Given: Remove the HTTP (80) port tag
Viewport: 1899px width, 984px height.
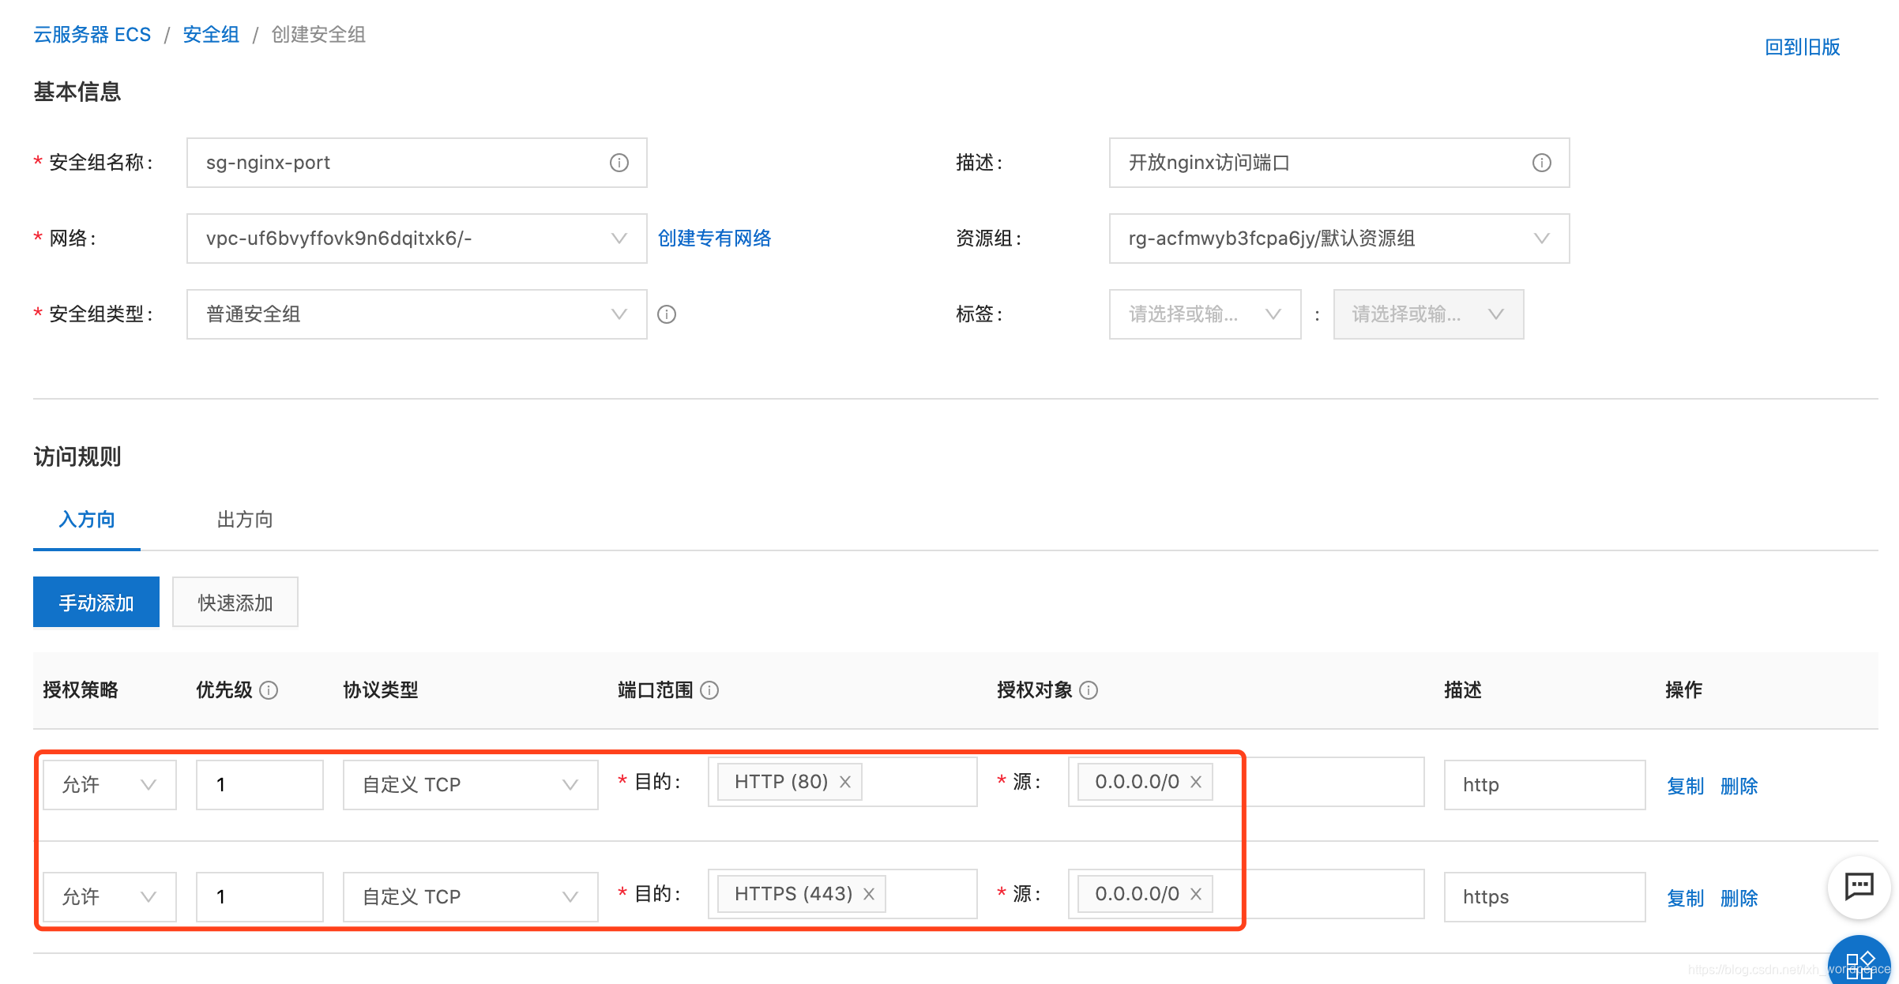Looking at the screenshot, I should (845, 782).
